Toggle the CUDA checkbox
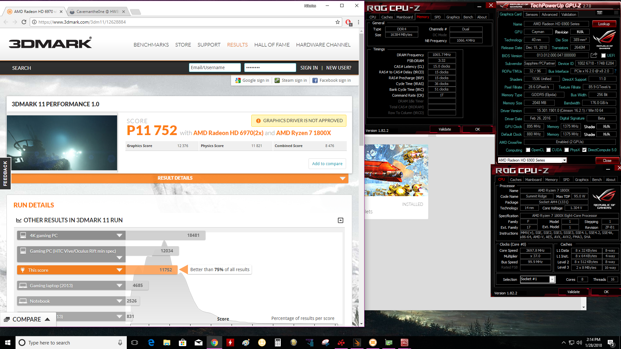 coord(548,150)
